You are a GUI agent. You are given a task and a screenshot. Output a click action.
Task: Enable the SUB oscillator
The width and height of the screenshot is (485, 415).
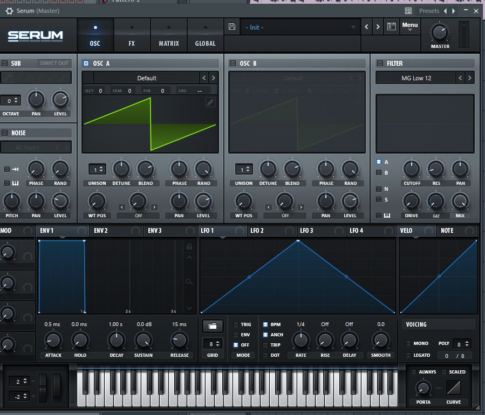click(x=5, y=64)
